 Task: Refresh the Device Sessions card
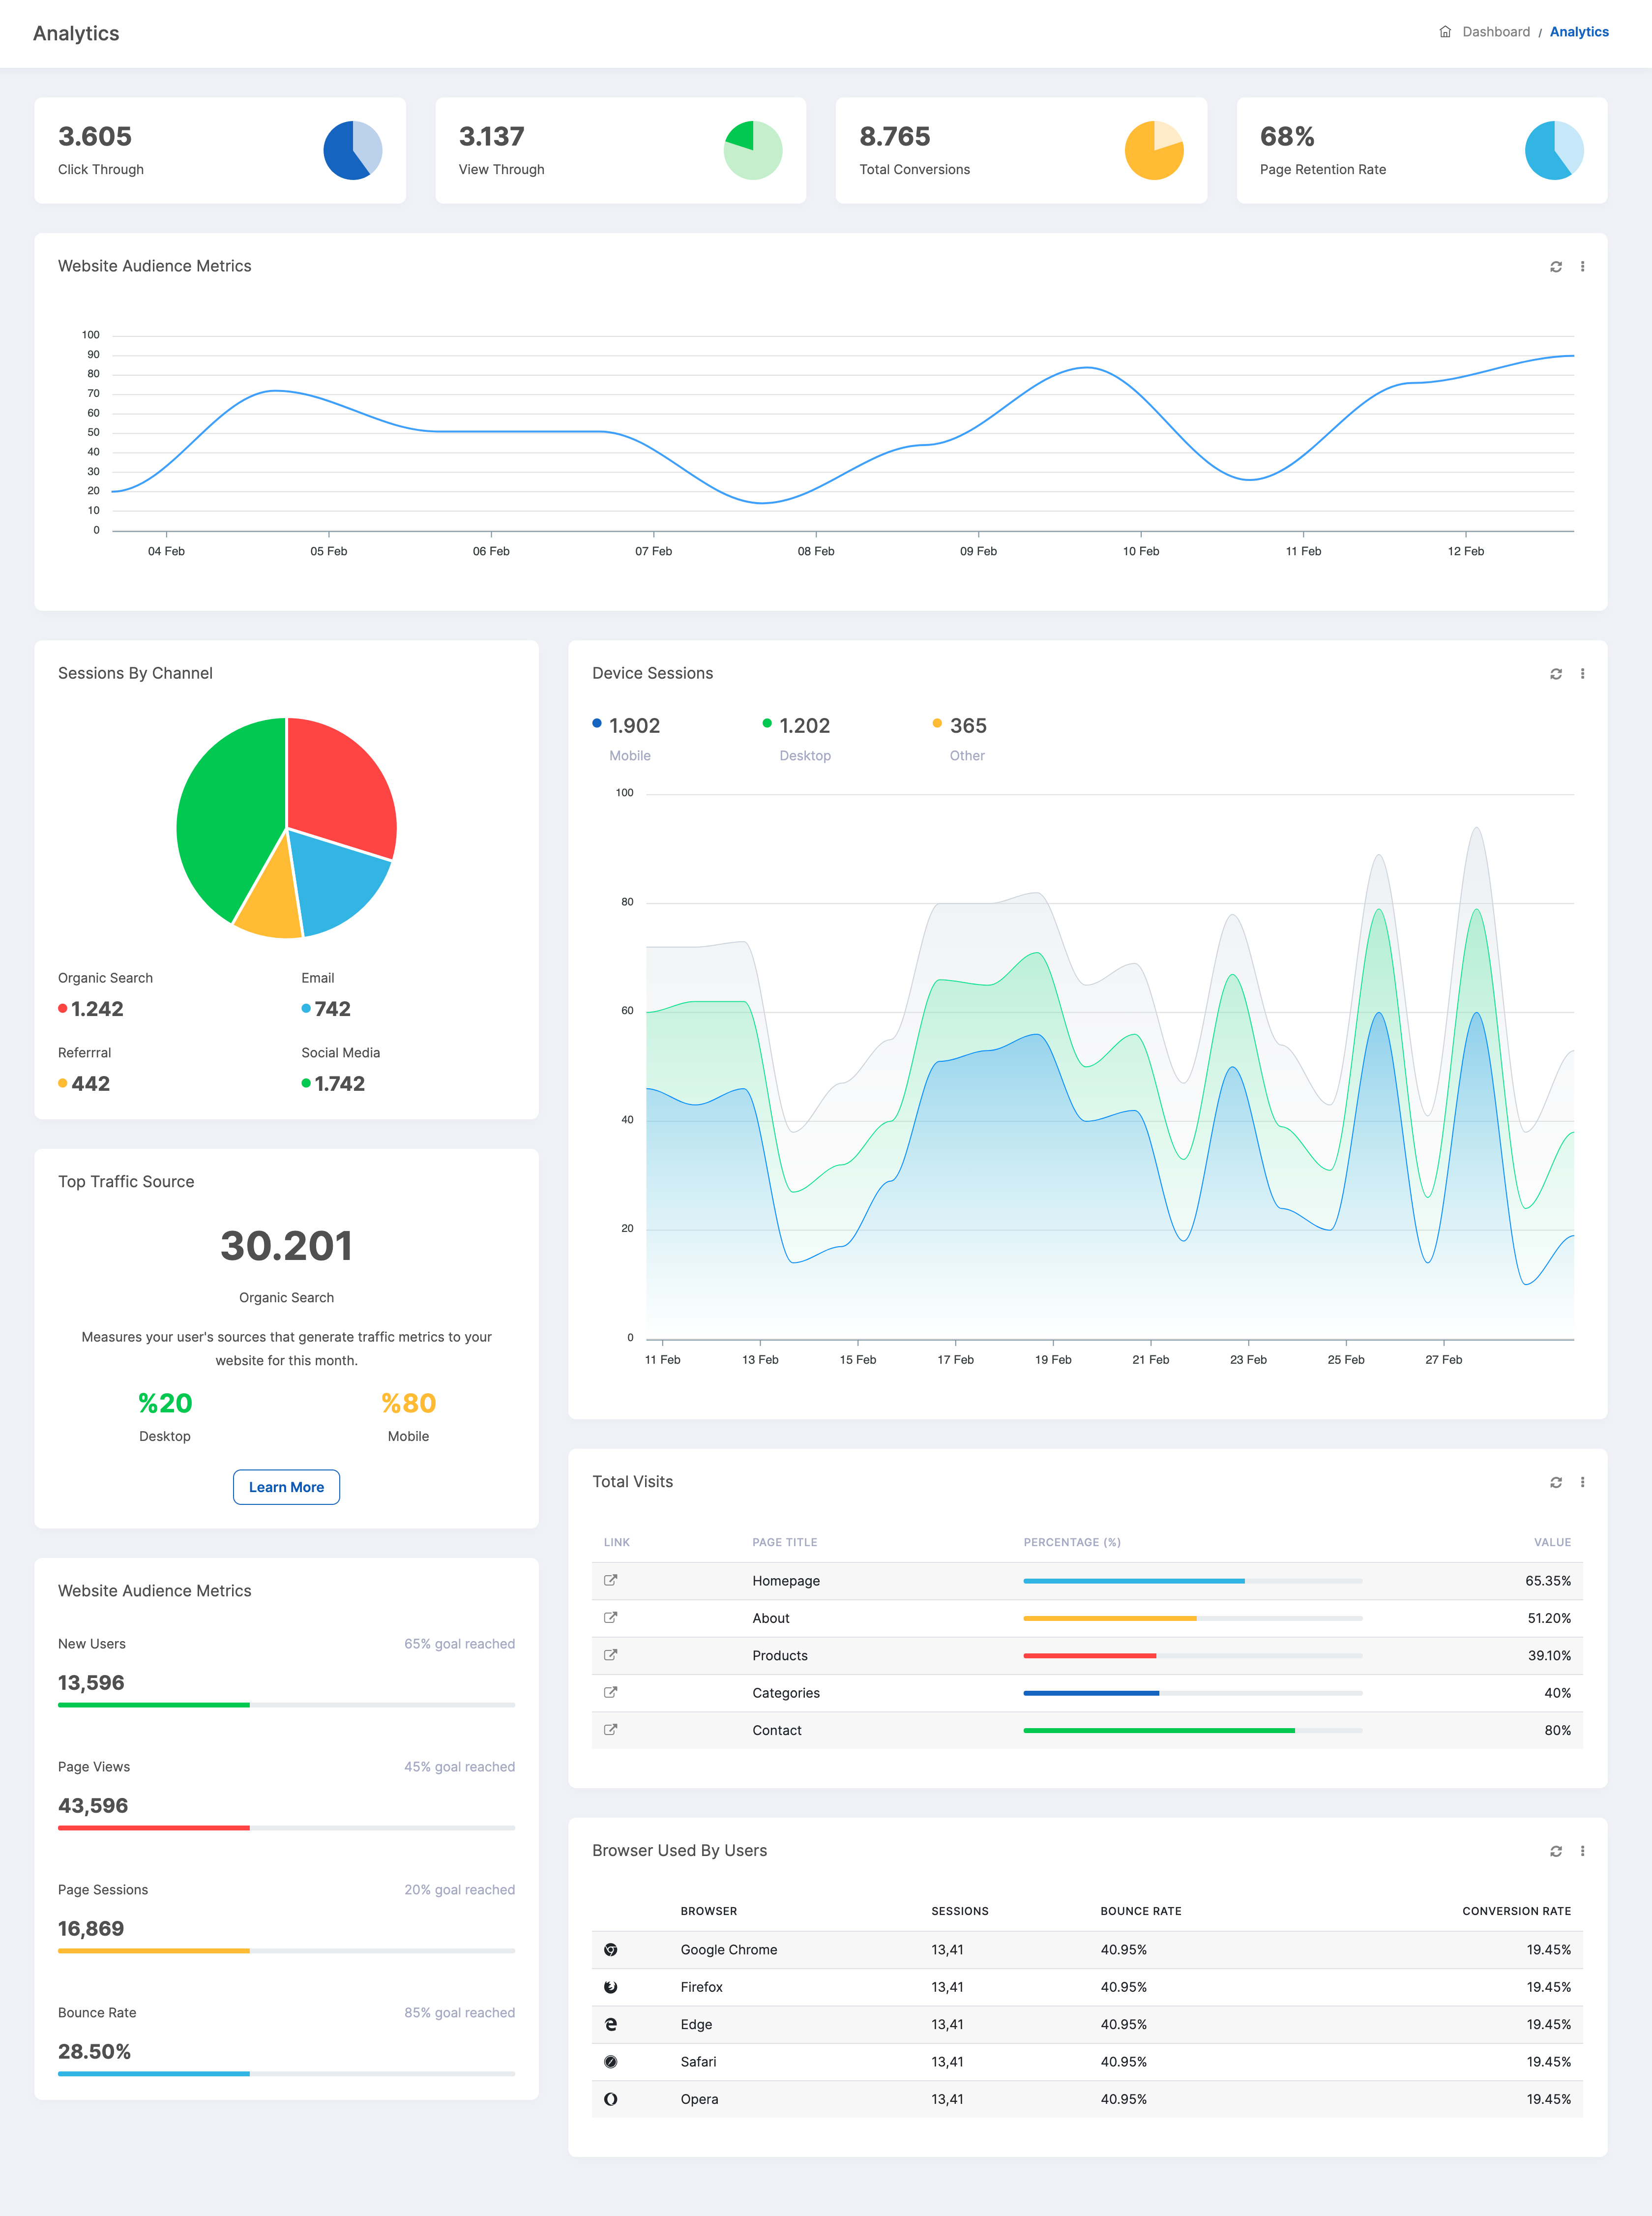[1555, 674]
